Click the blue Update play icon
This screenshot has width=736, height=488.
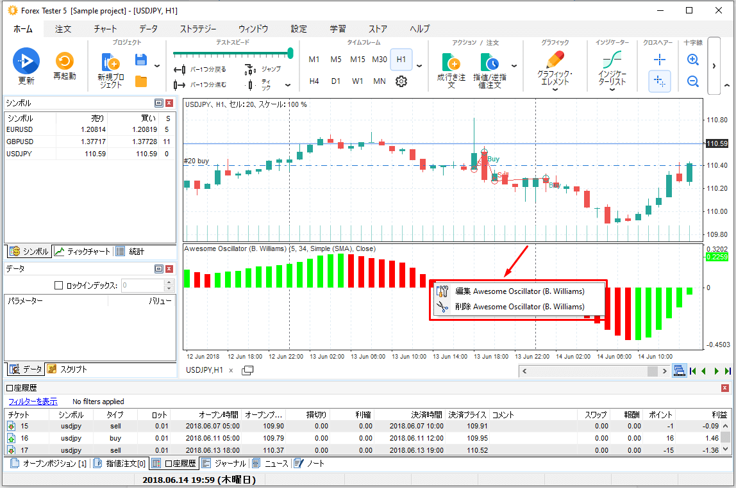coord(26,61)
